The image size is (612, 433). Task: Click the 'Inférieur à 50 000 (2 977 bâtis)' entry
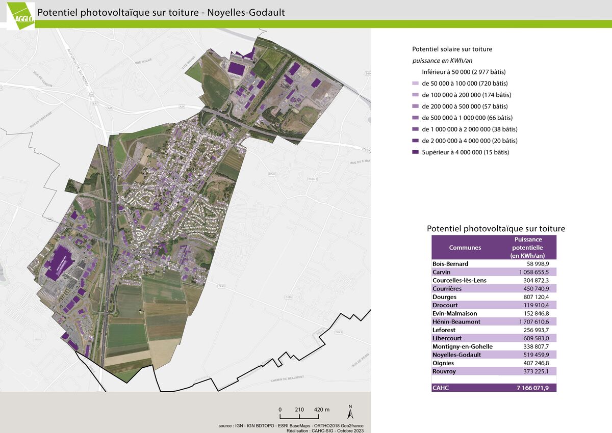tap(464, 72)
